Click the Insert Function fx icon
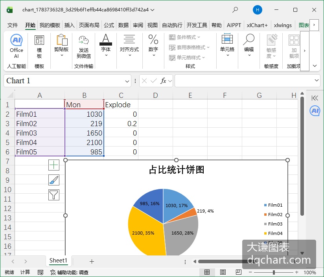 (x=163, y=81)
